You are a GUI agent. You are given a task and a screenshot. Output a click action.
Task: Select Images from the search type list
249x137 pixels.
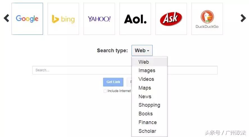tap(147, 70)
